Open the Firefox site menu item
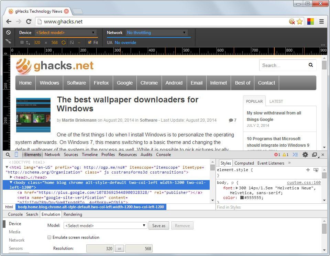 pos(101,83)
